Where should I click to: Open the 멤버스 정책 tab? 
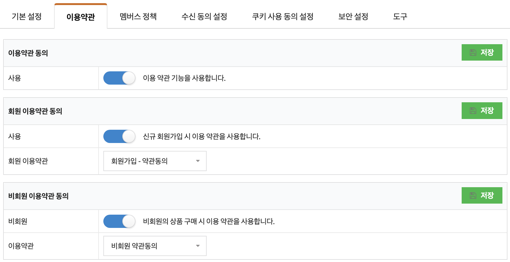(138, 16)
